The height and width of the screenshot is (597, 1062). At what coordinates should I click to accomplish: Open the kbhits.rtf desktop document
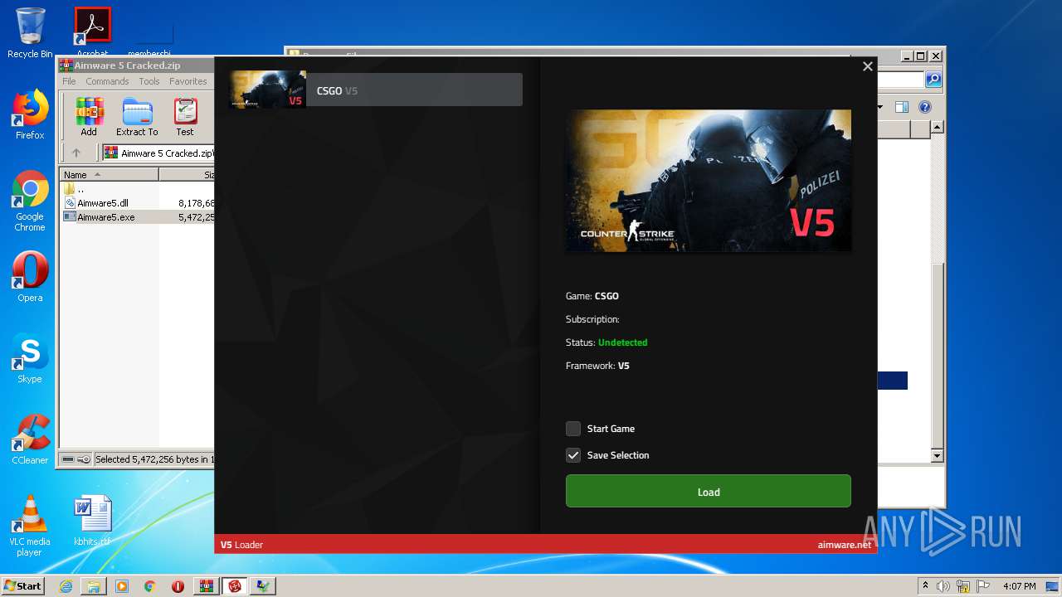92,521
